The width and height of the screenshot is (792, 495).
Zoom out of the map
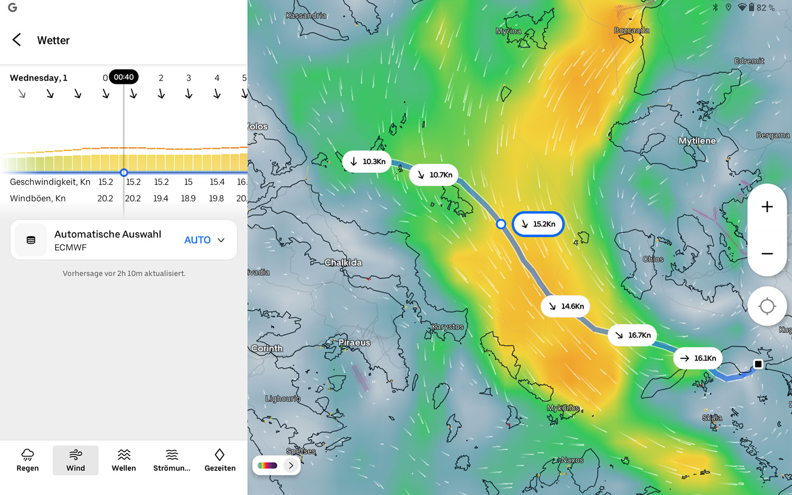point(767,253)
